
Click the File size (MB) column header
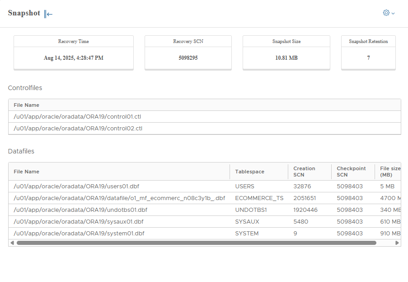(x=389, y=172)
